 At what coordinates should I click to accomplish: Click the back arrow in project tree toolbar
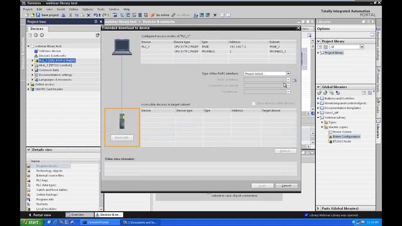36,35
